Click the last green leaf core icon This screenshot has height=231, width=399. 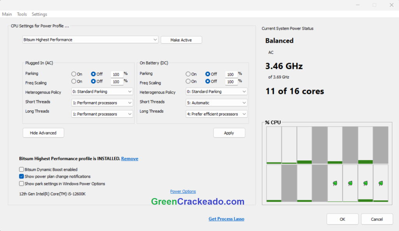[381, 183]
